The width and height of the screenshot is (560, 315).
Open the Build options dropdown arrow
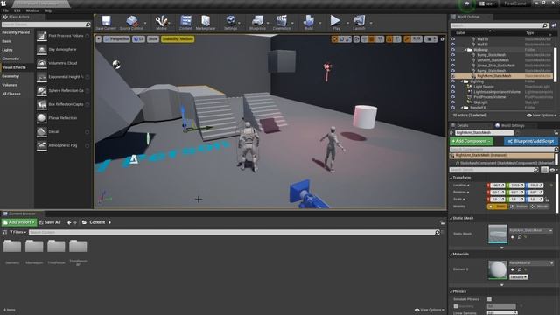(x=319, y=24)
